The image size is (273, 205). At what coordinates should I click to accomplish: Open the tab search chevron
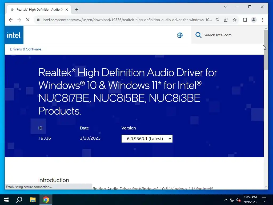click(225, 7)
